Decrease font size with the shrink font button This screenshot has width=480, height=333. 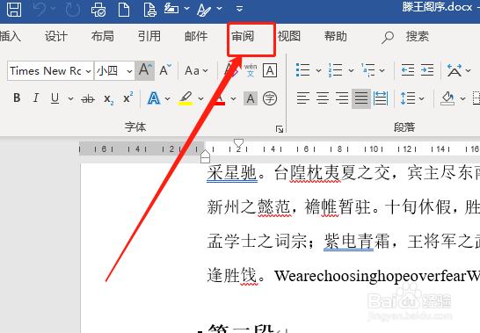pos(165,70)
